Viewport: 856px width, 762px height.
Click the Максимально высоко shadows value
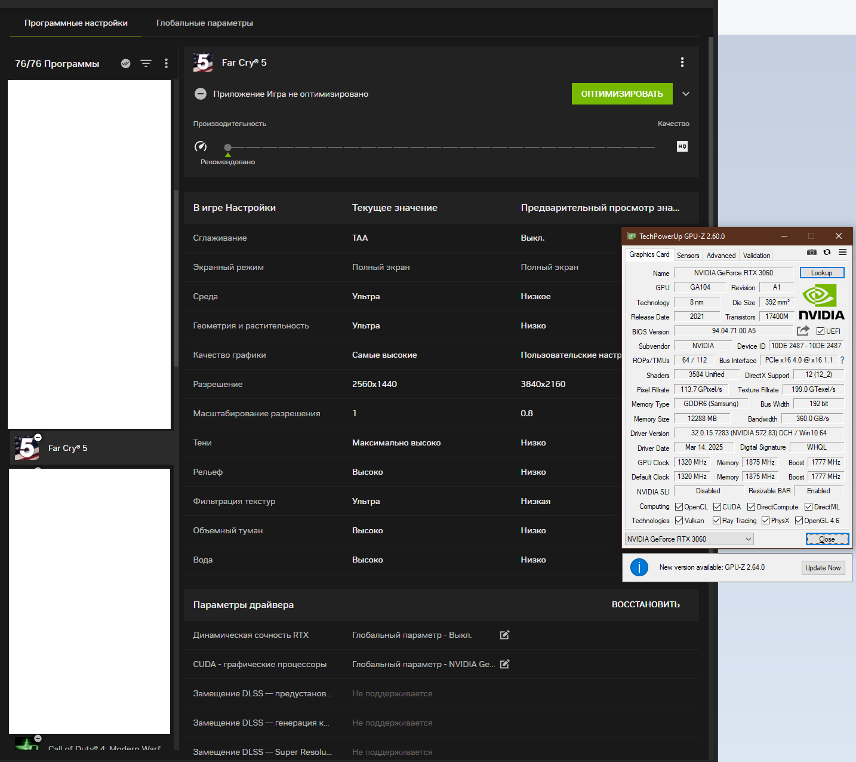coord(396,443)
